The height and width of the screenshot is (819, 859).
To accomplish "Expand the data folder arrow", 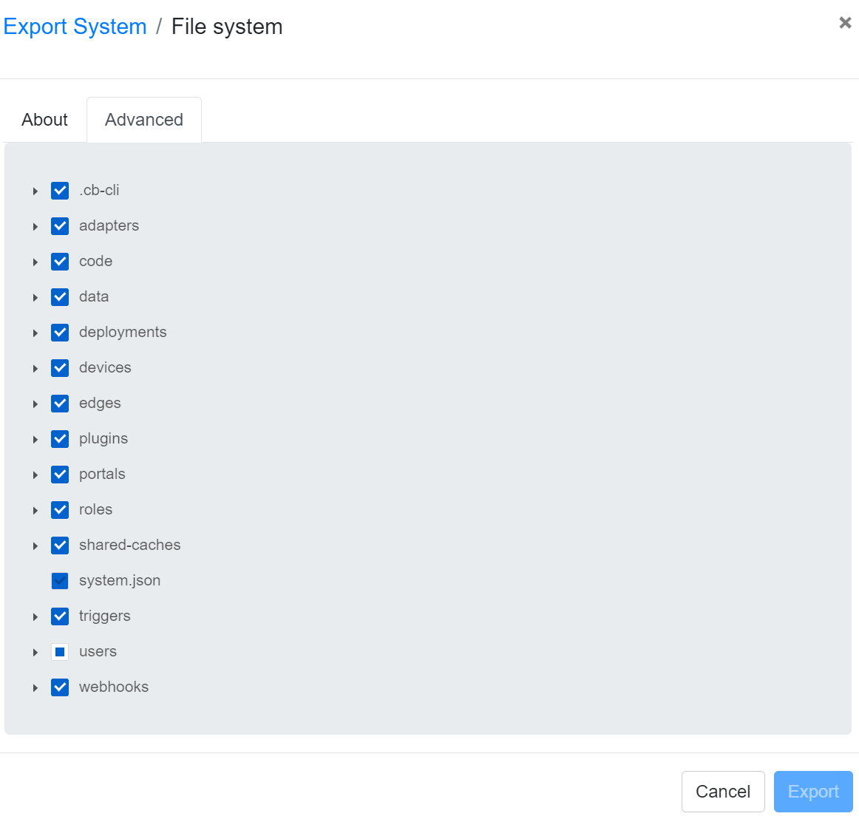I will tap(35, 298).
